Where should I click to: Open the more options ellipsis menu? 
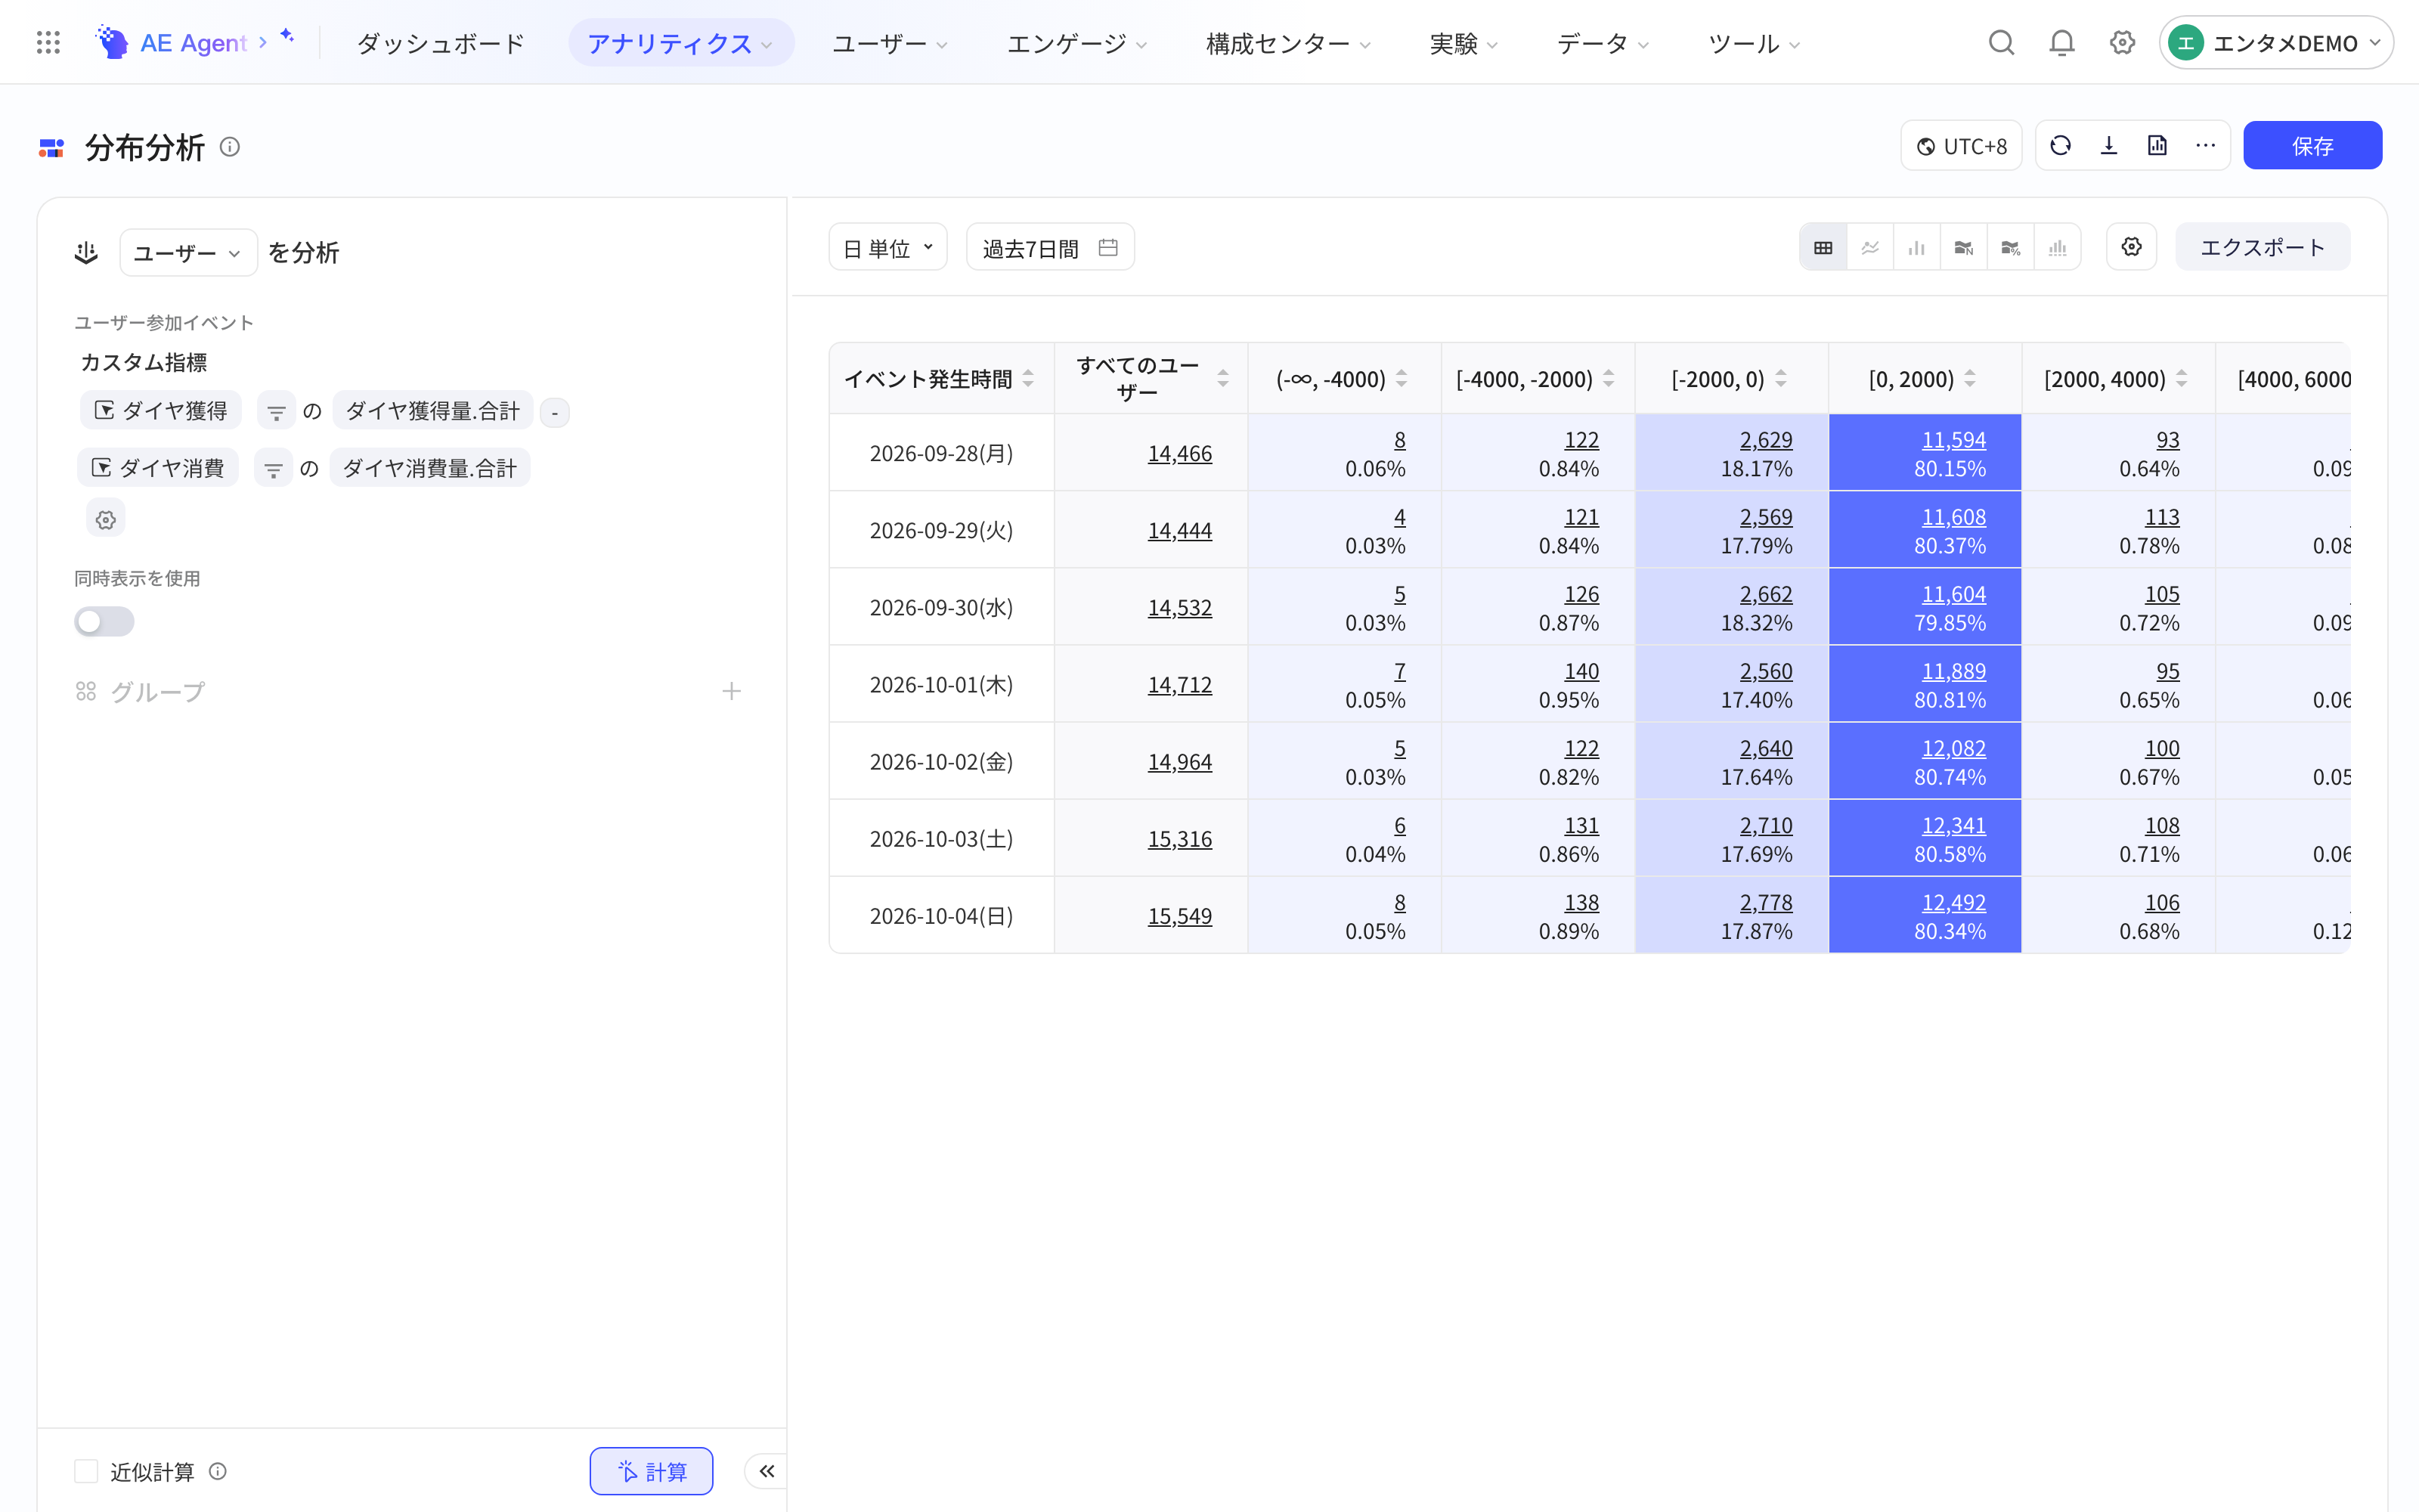pyautogui.click(x=2205, y=146)
